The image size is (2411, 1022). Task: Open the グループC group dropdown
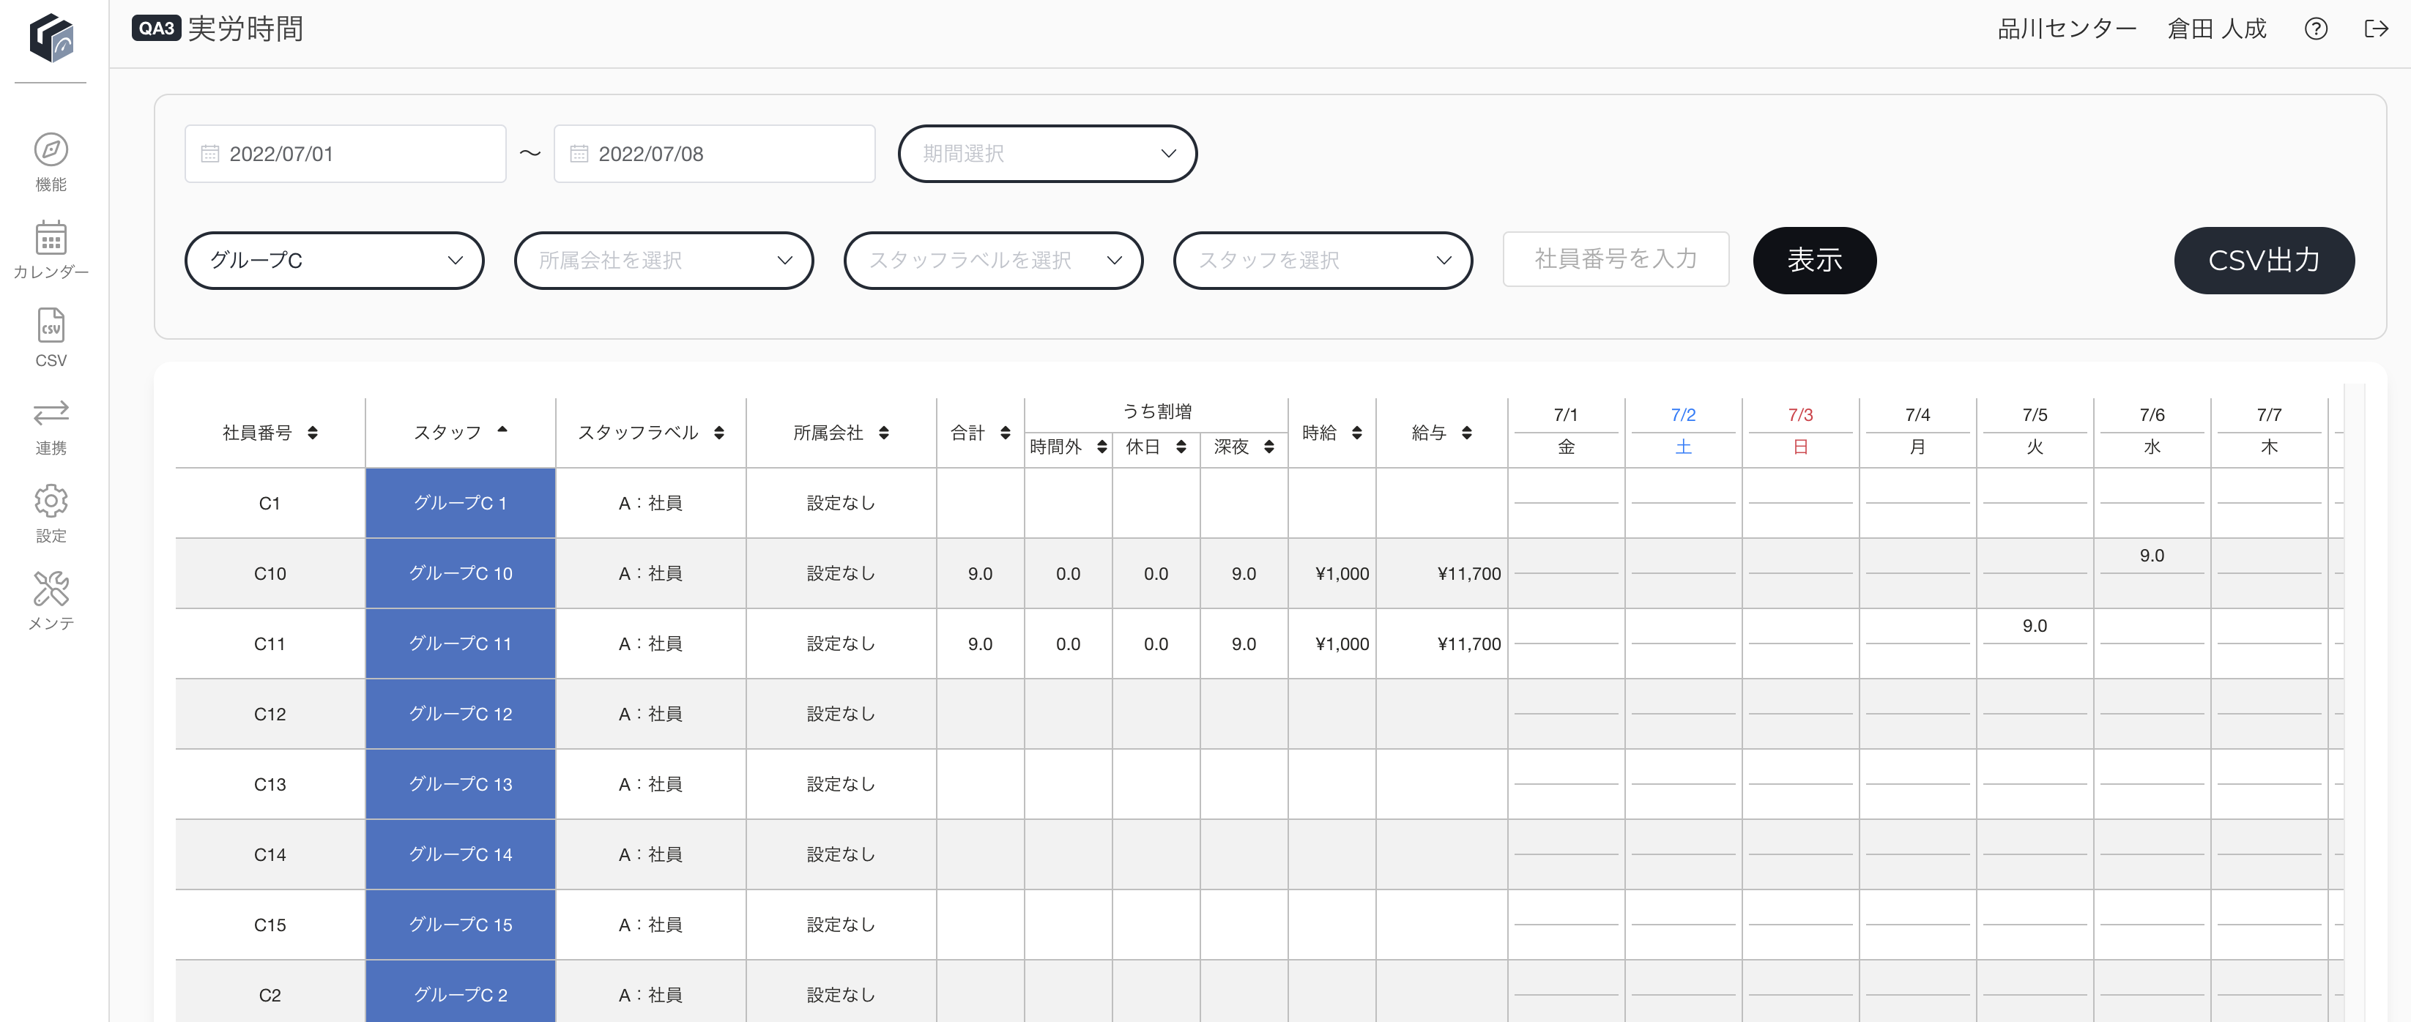(x=334, y=260)
